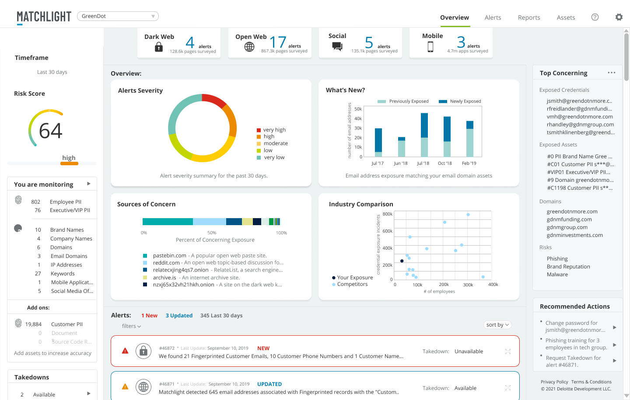Image resolution: width=630 pixels, height=400 pixels.
Task: Open Open Web 17 alerts card
Action: coord(270,43)
